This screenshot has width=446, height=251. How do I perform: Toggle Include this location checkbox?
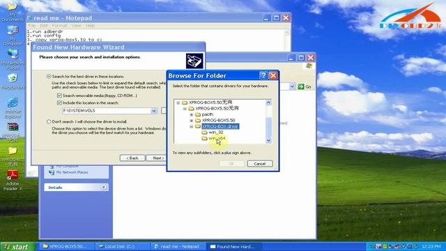59,102
